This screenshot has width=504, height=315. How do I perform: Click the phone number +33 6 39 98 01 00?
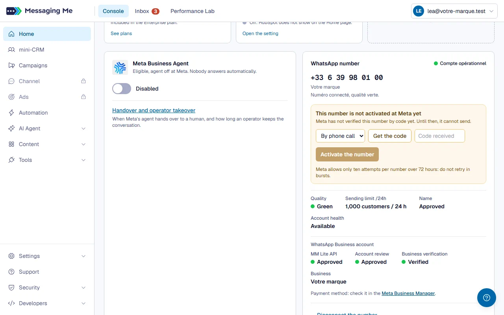point(347,78)
